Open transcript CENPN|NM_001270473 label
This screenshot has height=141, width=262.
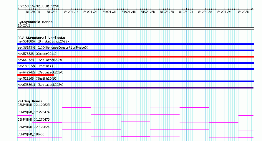click(34, 119)
